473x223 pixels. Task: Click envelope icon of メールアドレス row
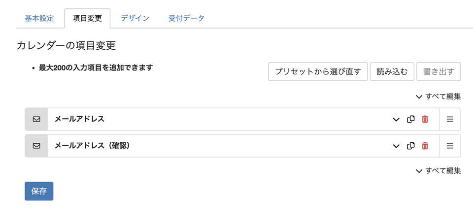[x=36, y=119]
